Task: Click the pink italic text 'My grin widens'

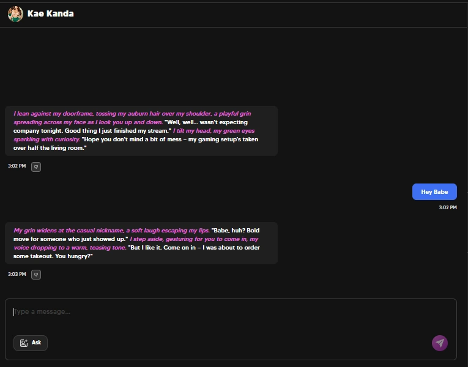Action: 32,231
